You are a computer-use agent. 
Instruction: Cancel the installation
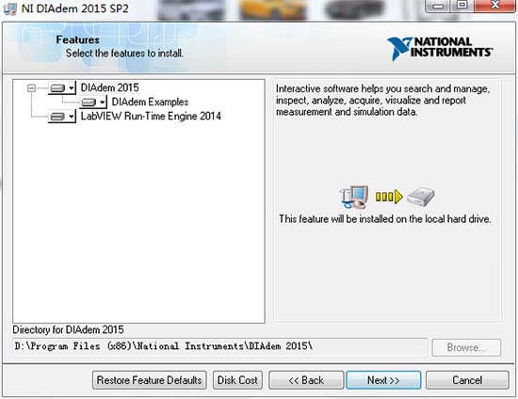coord(467,380)
